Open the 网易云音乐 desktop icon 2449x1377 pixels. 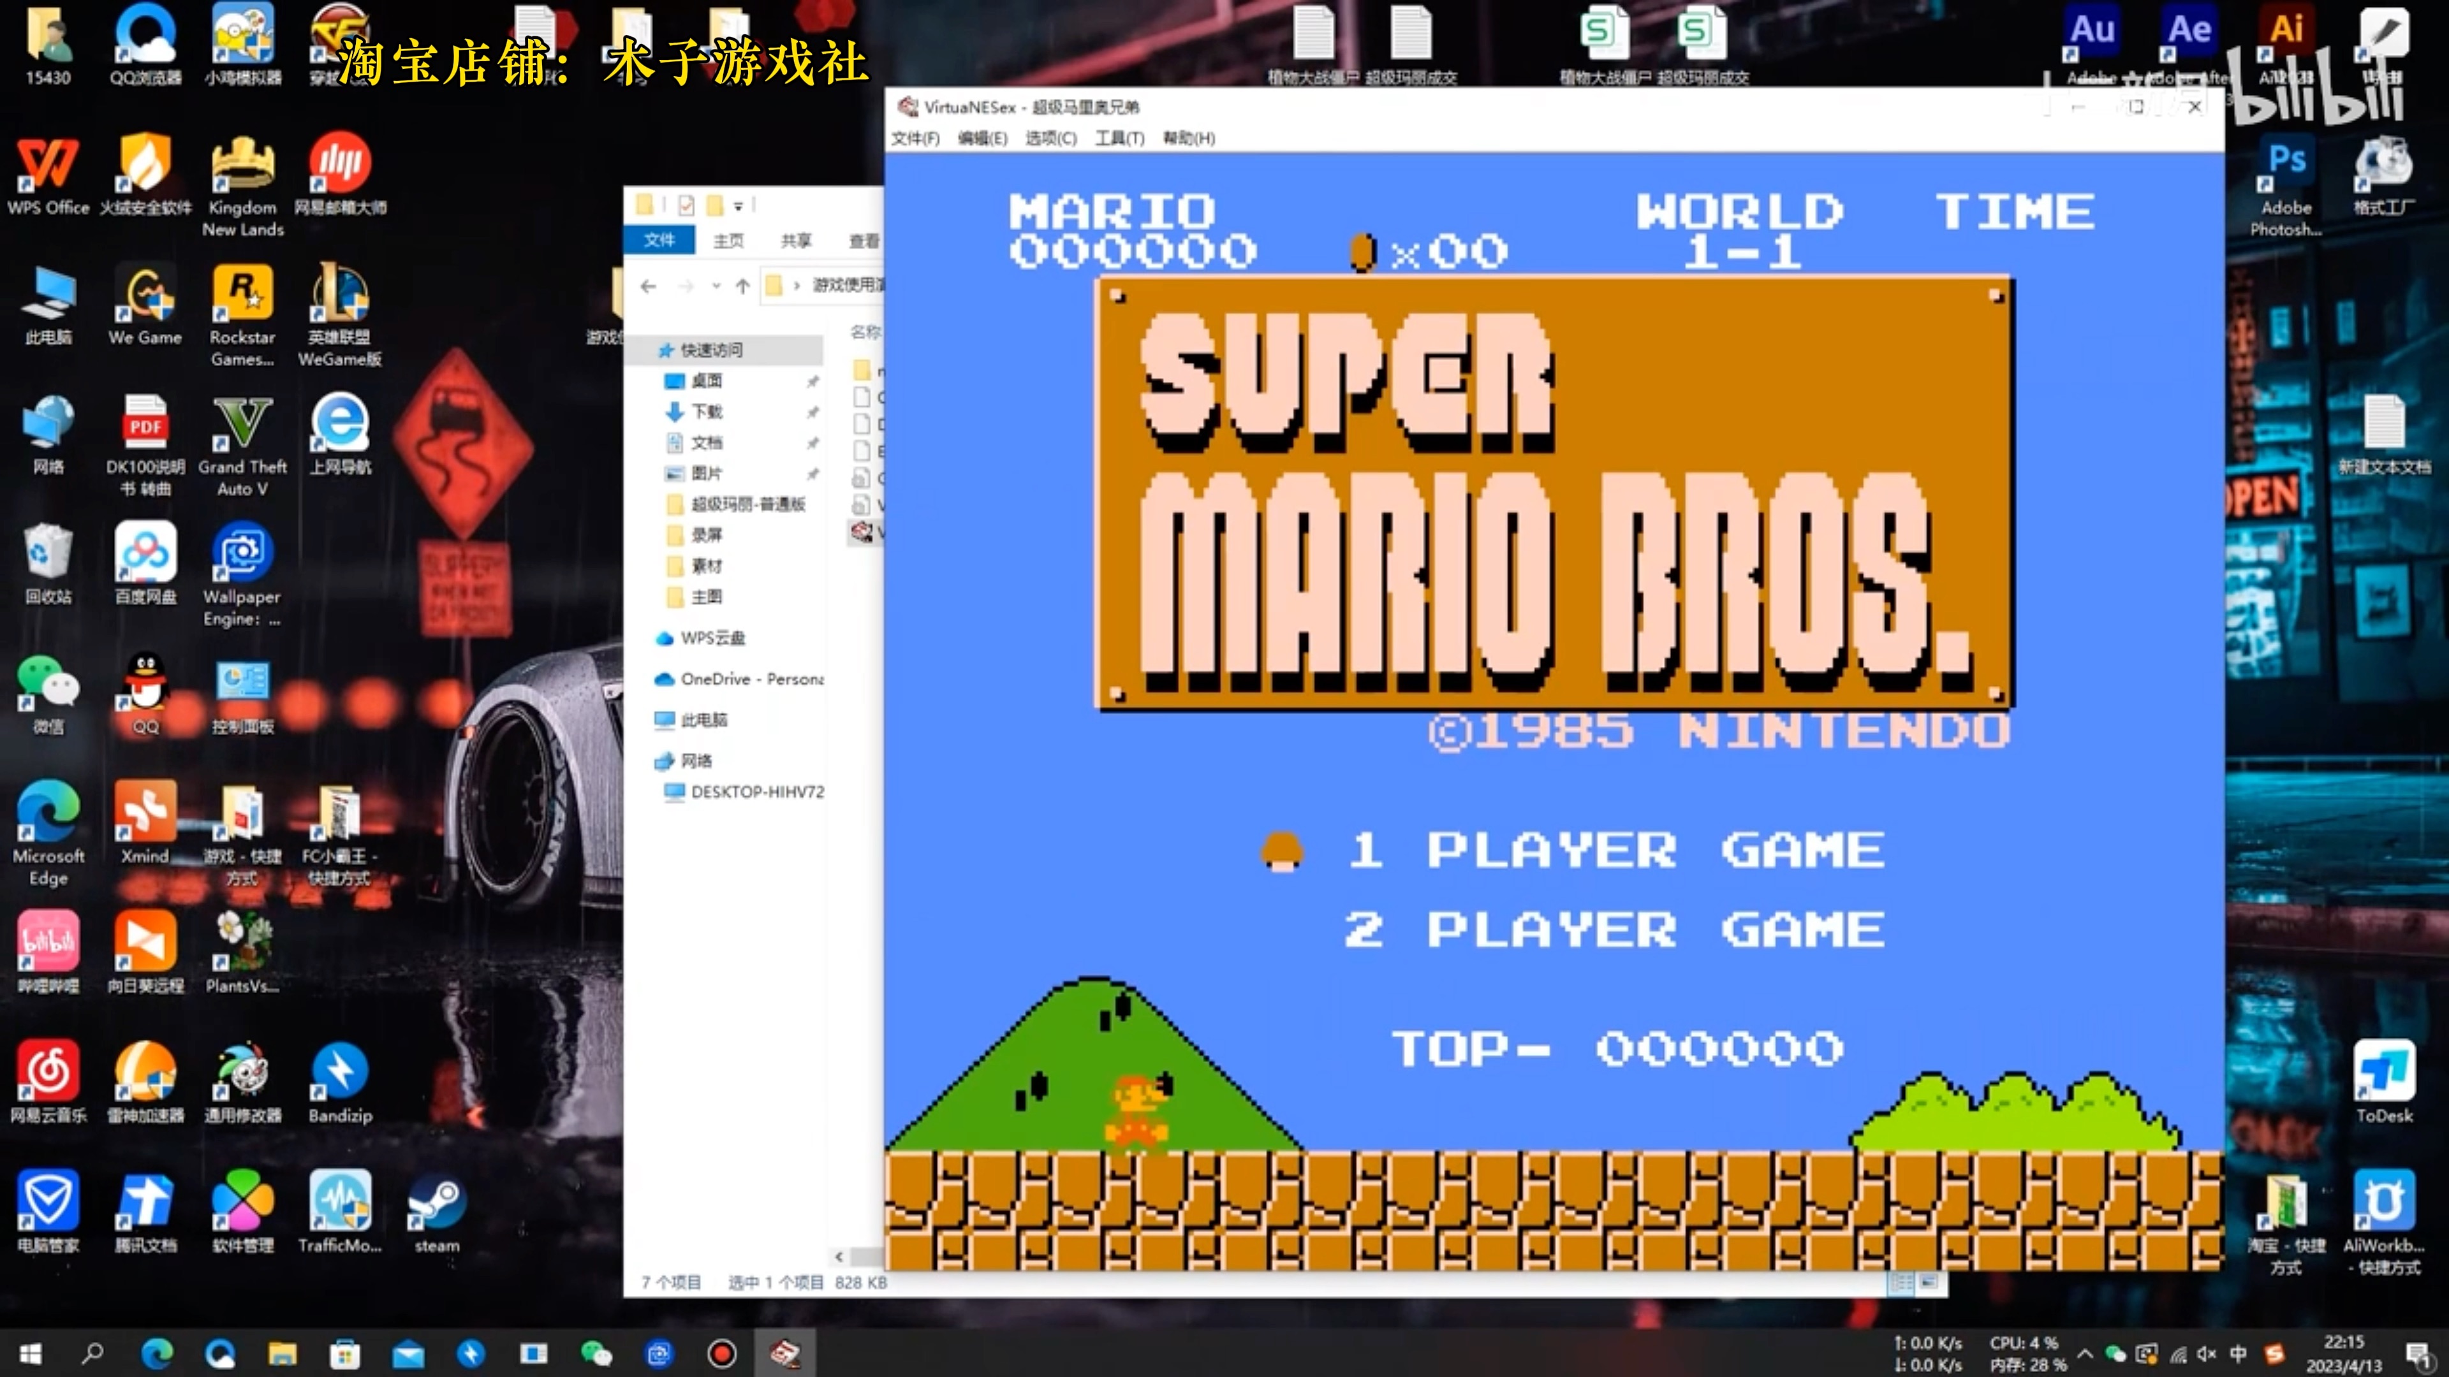tap(48, 1082)
